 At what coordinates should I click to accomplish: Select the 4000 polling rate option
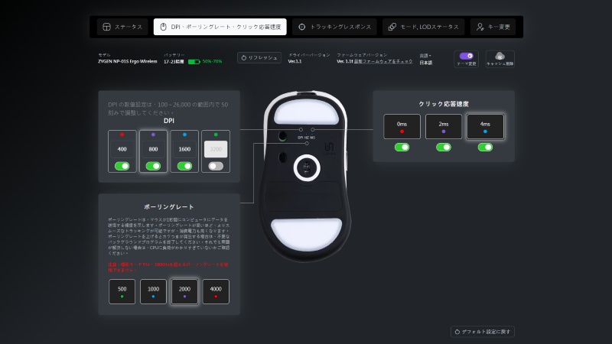(216, 291)
